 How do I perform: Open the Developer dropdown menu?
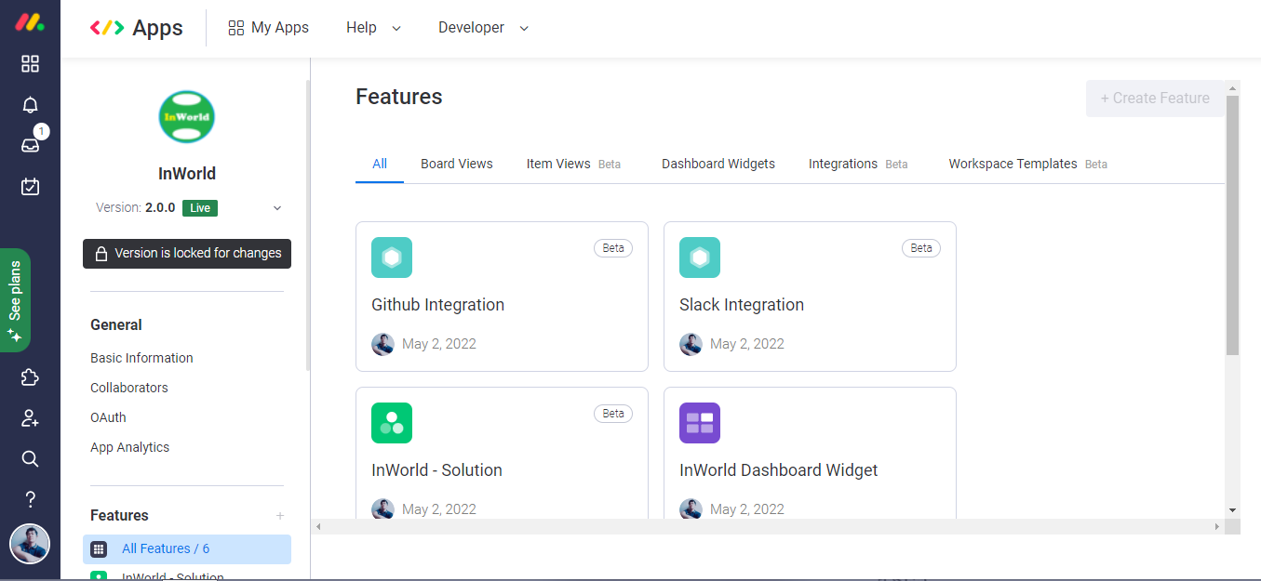[x=483, y=28]
